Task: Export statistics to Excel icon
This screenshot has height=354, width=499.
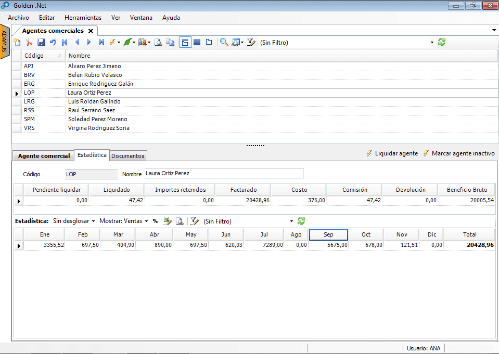Action: click(168, 221)
